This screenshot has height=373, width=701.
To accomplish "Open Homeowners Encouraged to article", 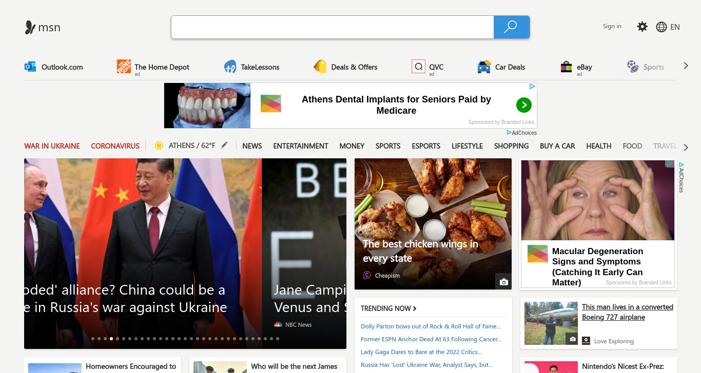I will 131,366.
